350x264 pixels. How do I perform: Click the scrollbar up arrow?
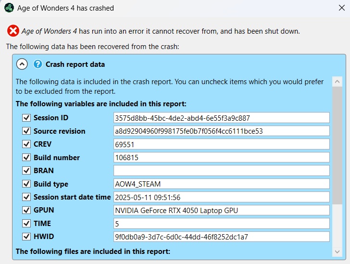pyautogui.click(x=337, y=82)
